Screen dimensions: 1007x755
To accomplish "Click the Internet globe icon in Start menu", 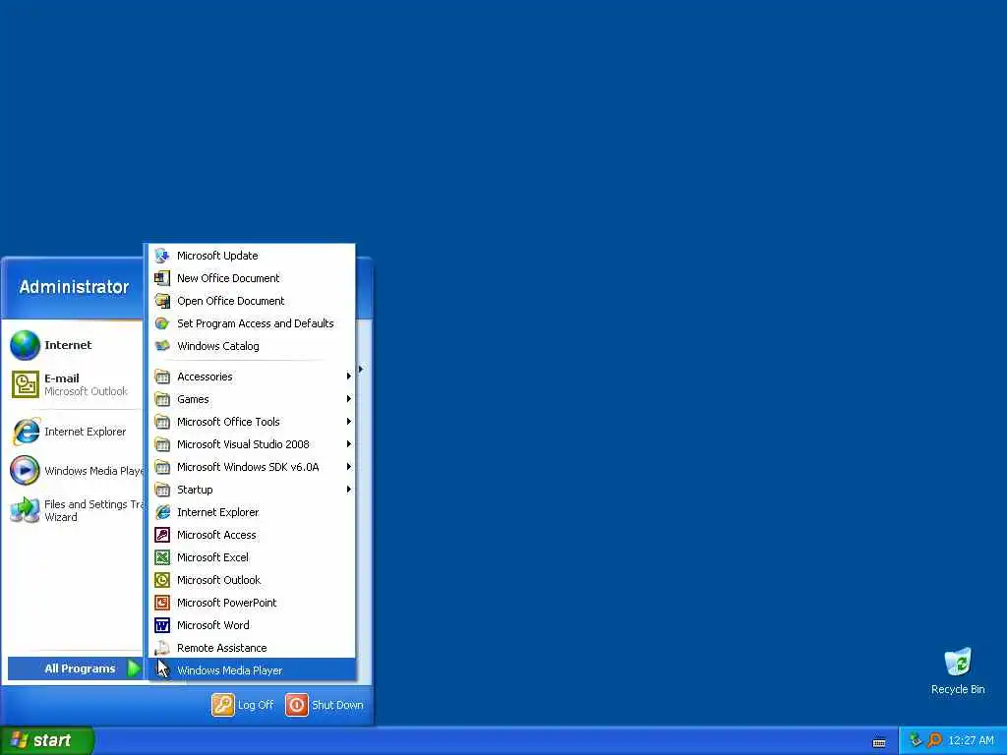I will 25,345.
